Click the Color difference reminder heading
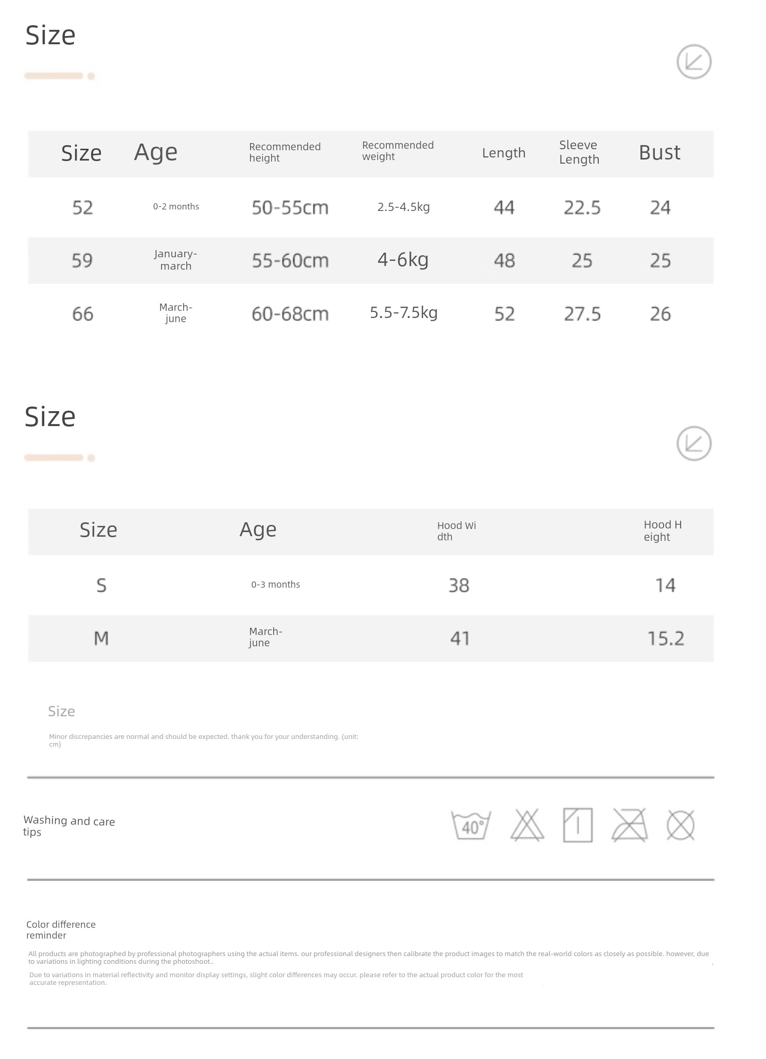The height and width of the screenshot is (1059, 766). [61, 930]
